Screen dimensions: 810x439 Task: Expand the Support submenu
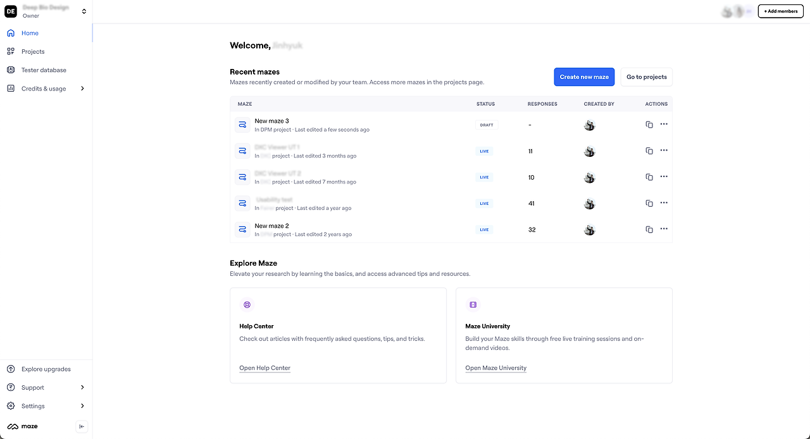(82, 387)
